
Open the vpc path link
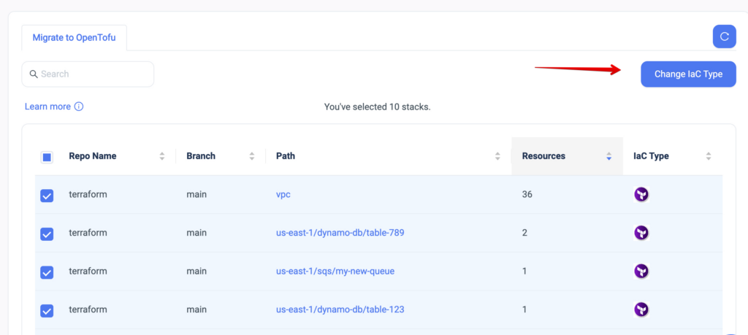[x=283, y=194]
